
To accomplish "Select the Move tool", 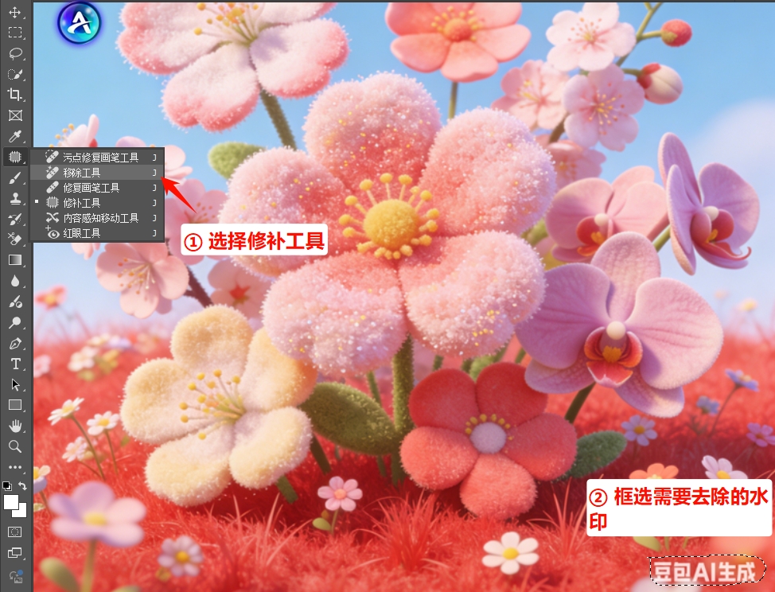I will [x=14, y=13].
